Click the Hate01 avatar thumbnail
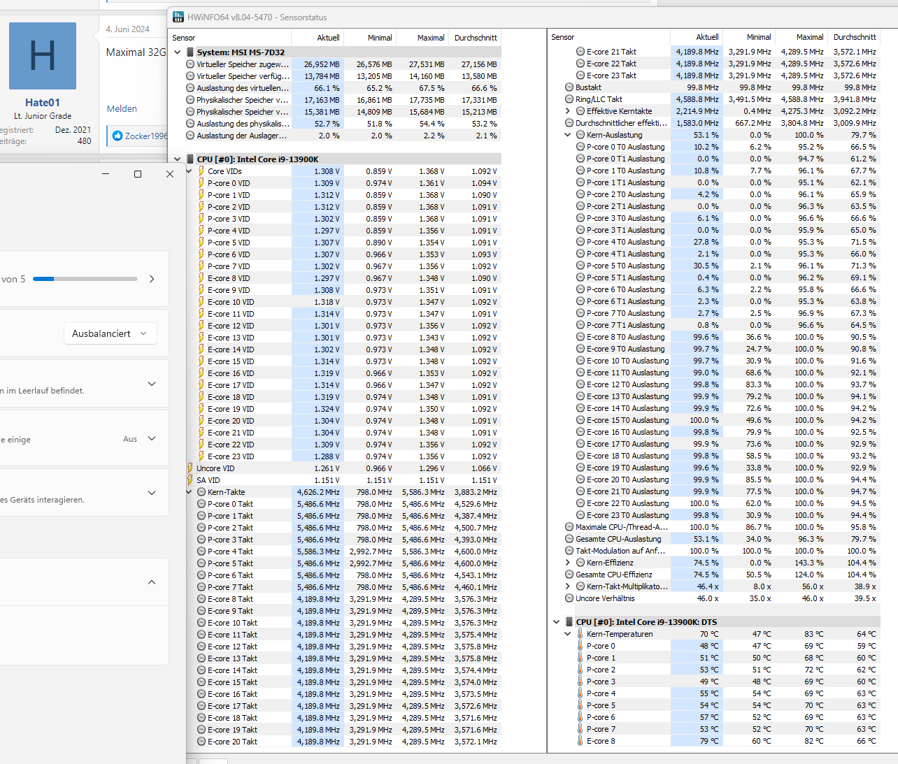Viewport: 898px width, 764px height. tap(43, 56)
